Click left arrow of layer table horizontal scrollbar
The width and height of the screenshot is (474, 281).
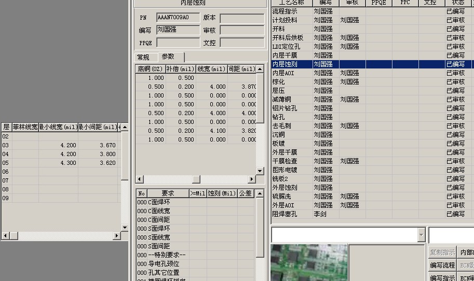coord(5,236)
